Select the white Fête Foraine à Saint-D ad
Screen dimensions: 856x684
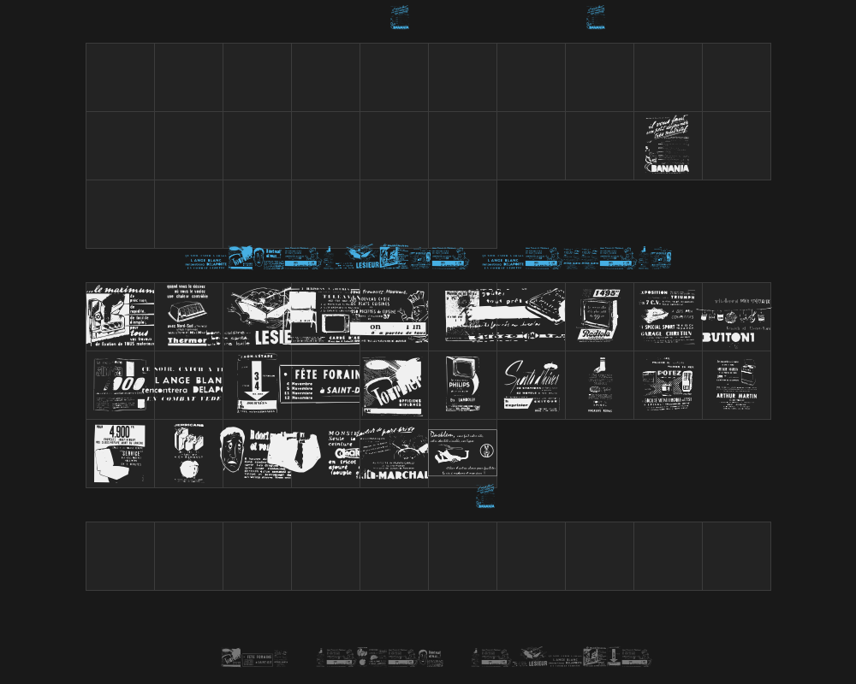319,384
